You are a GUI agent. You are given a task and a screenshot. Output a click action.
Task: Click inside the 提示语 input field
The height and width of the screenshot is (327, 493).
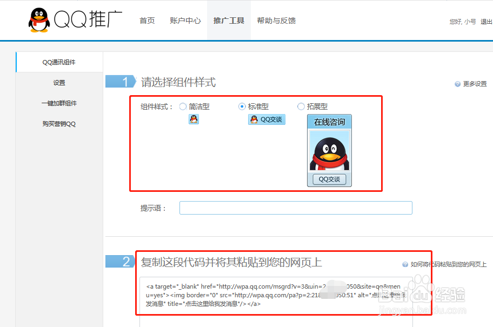click(x=296, y=208)
